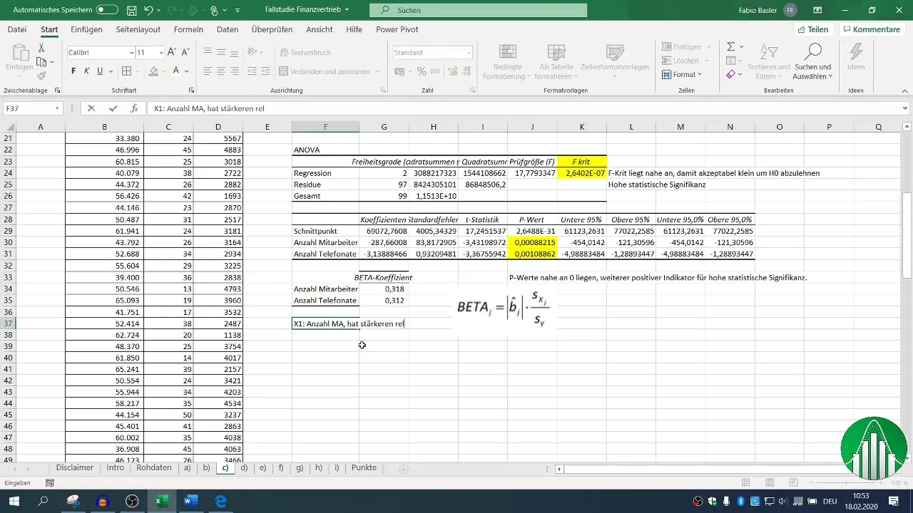Select yellow cell 0,00088215
The width and height of the screenshot is (913, 513).
pyautogui.click(x=532, y=242)
